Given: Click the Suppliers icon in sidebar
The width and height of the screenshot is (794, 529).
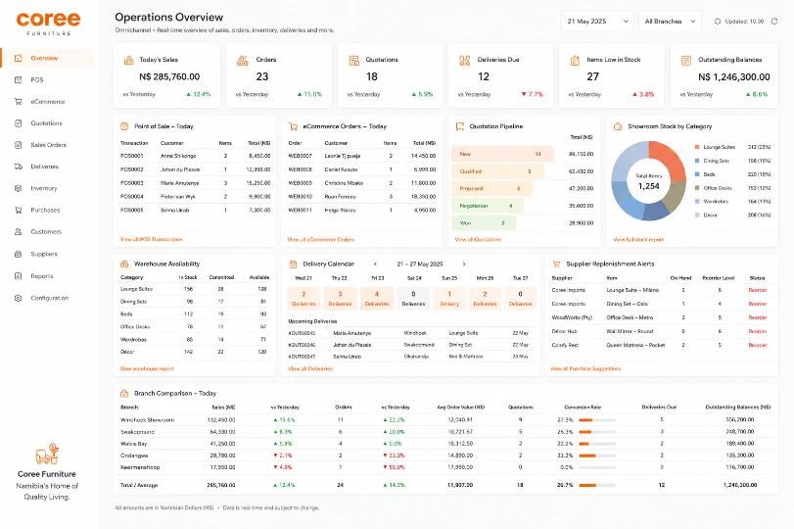Looking at the screenshot, I should pos(19,254).
